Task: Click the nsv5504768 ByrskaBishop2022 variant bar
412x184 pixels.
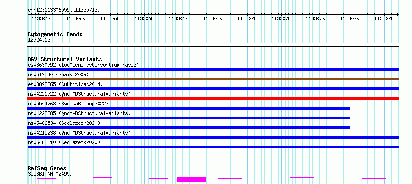Action: click(x=189, y=108)
